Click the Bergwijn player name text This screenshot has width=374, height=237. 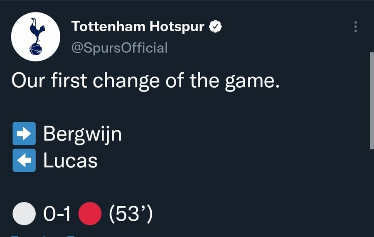point(82,134)
